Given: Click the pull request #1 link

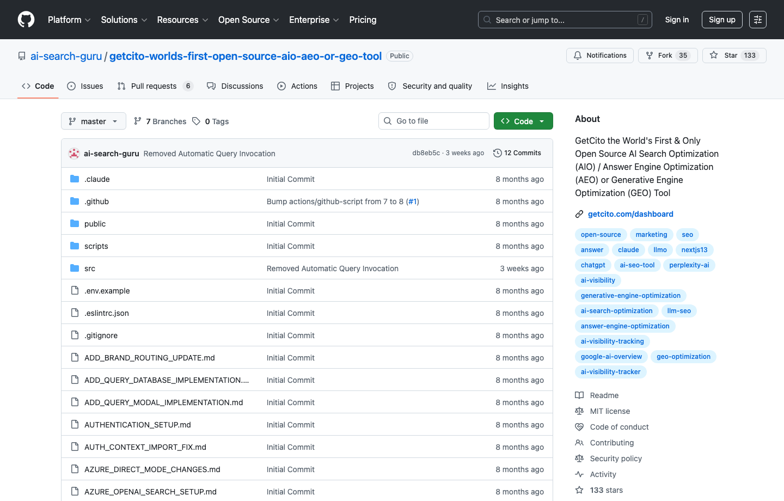Looking at the screenshot, I should pos(412,201).
